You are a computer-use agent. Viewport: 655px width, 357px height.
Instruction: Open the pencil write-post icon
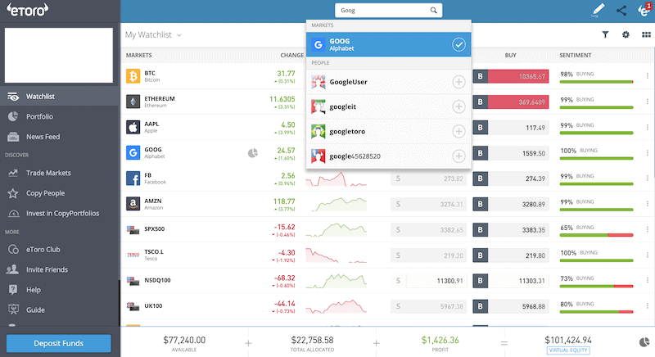point(599,11)
